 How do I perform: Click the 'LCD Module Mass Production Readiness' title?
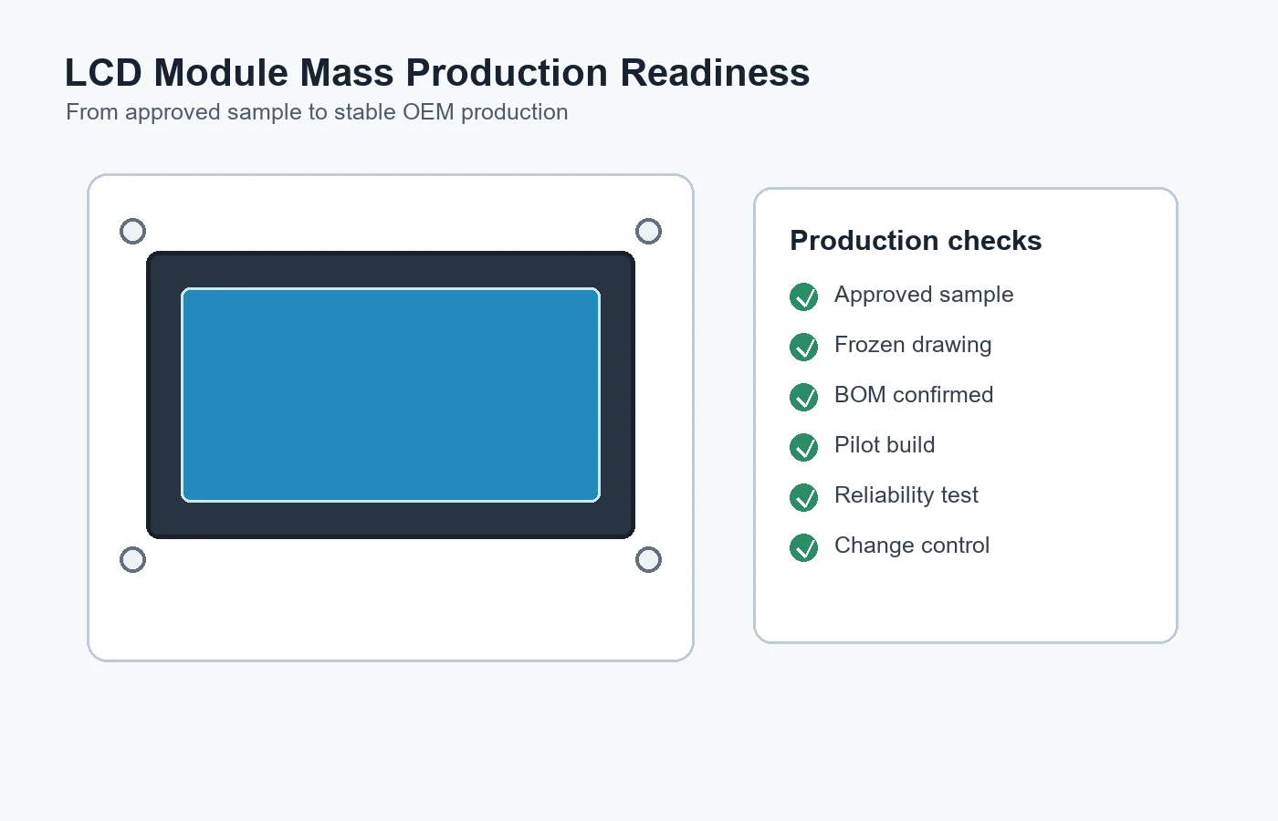click(437, 73)
